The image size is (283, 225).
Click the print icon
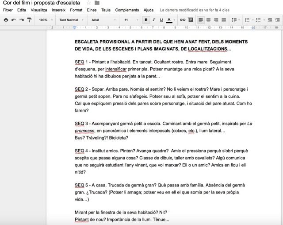click(x=6, y=20)
